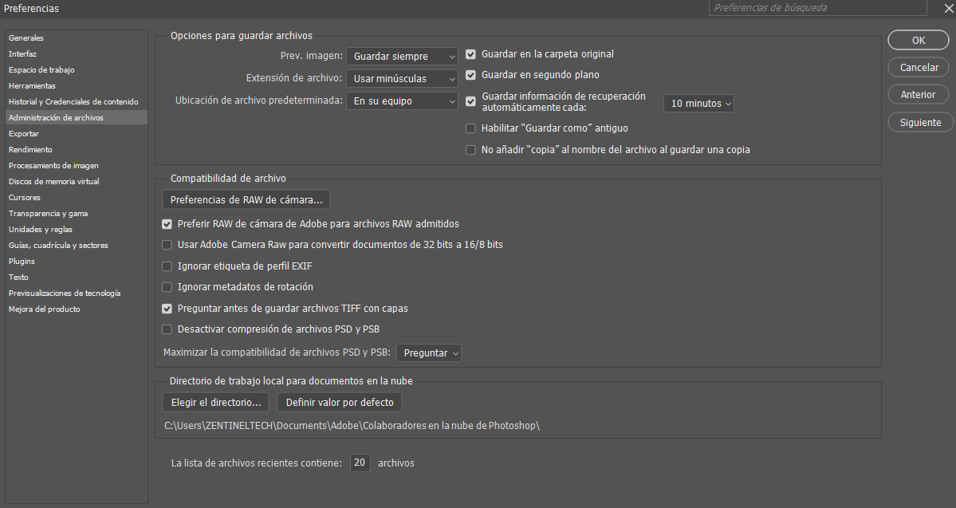
Task: Click the cloud documents directory path text
Action: (x=352, y=426)
